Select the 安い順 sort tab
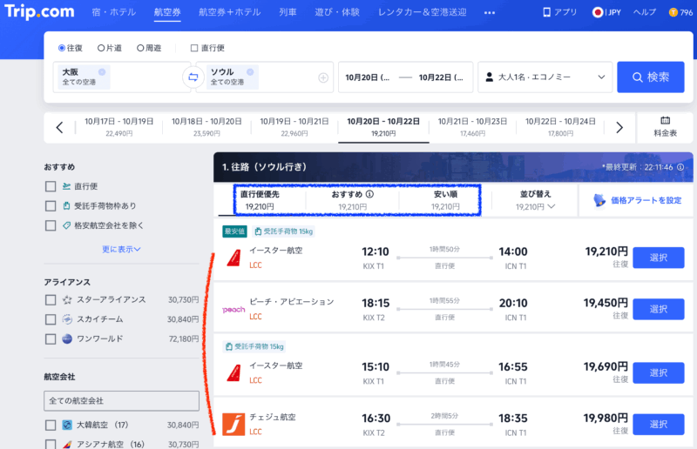697x449 pixels. [445, 200]
